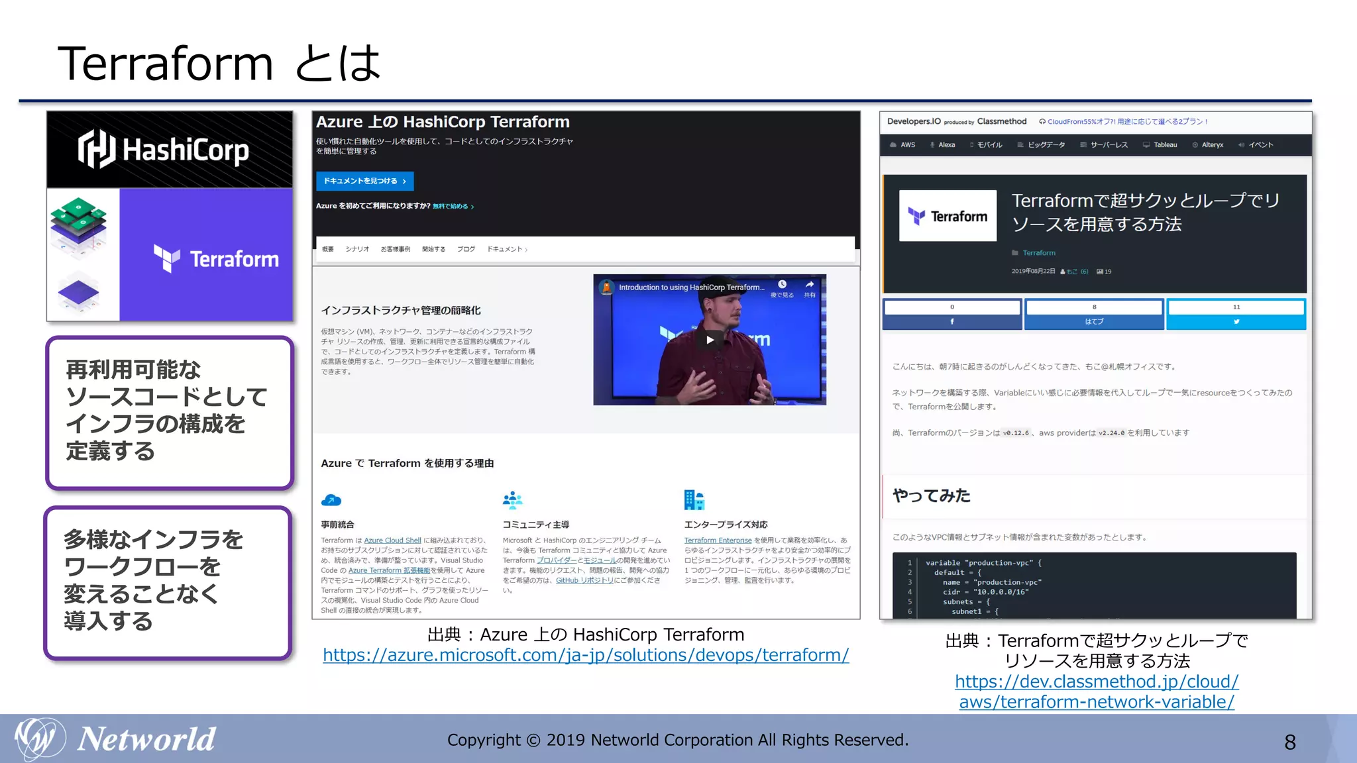Select the 開始する tab
Viewport: 1357px width, 763px height.
[434, 249]
